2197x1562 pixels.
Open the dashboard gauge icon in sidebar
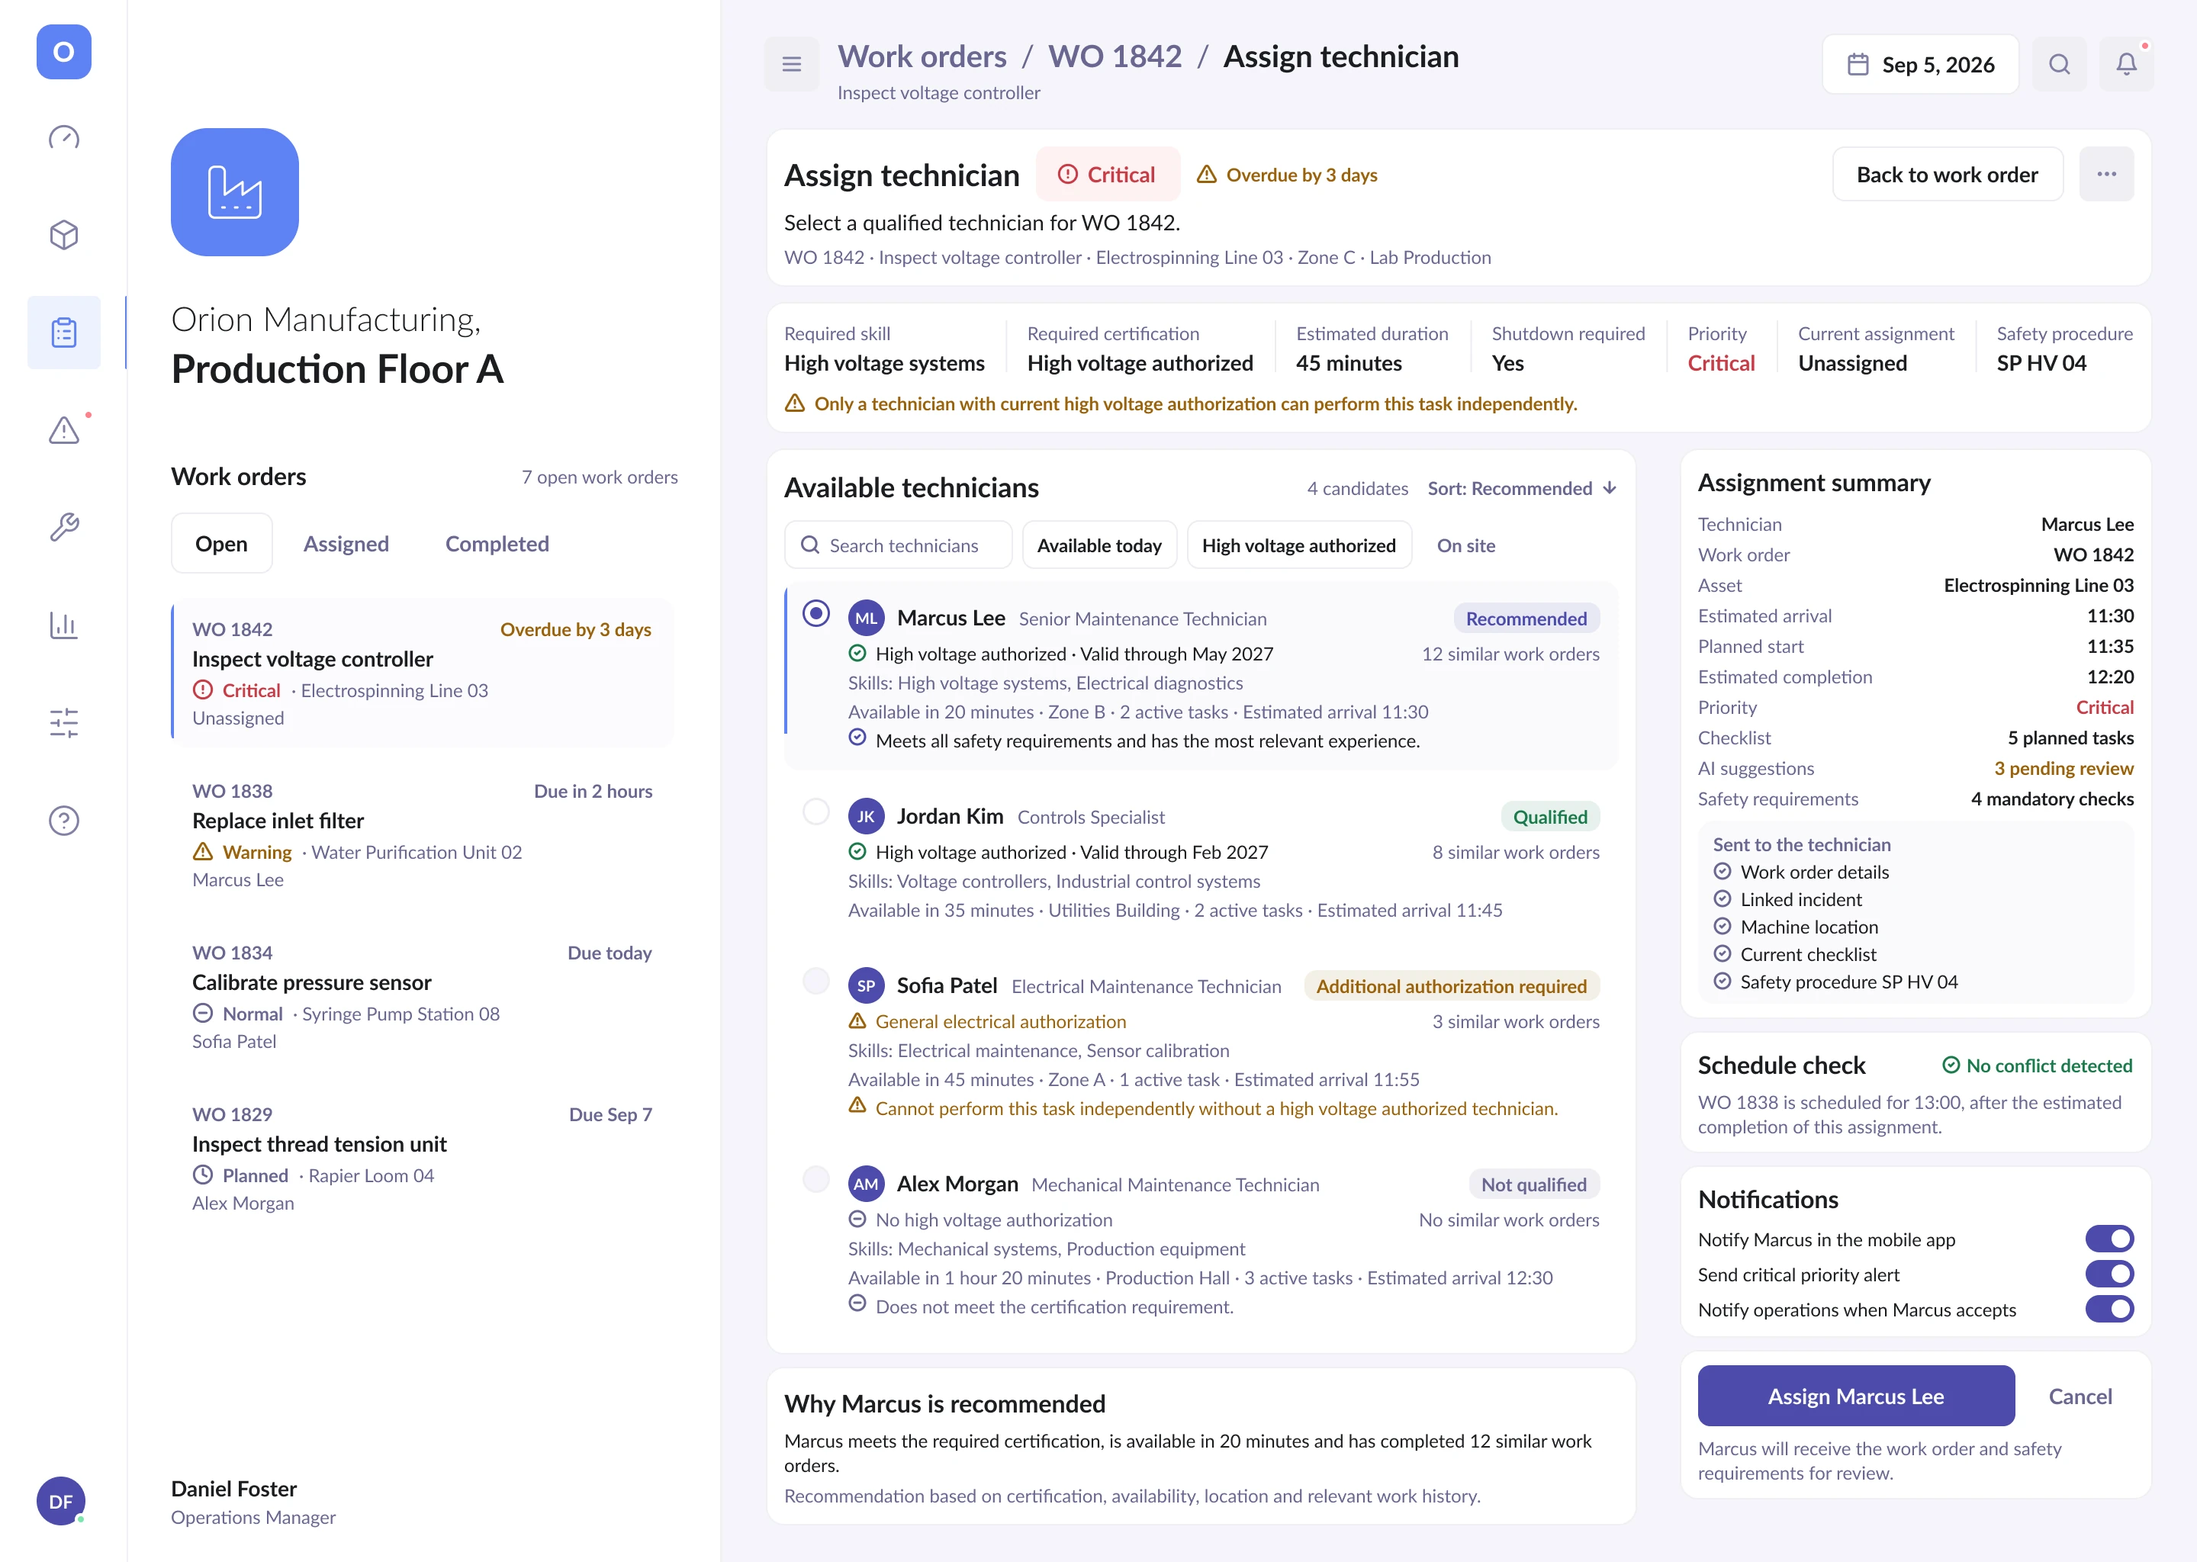pyautogui.click(x=63, y=137)
